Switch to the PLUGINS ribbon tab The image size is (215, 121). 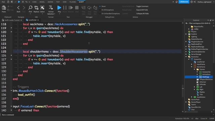click(73, 2)
